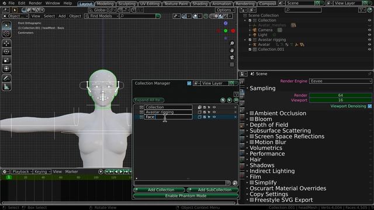Viewport: 374px width, 210px height.
Task: Open Render Engine Eevee dropdown
Action: 340,81
